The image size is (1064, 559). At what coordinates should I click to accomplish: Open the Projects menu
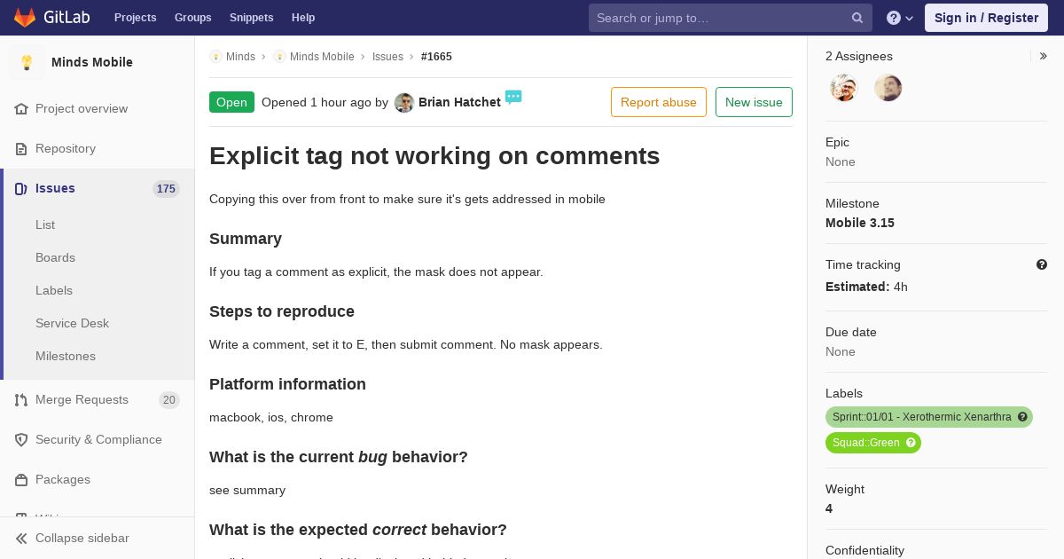(136, 18)
